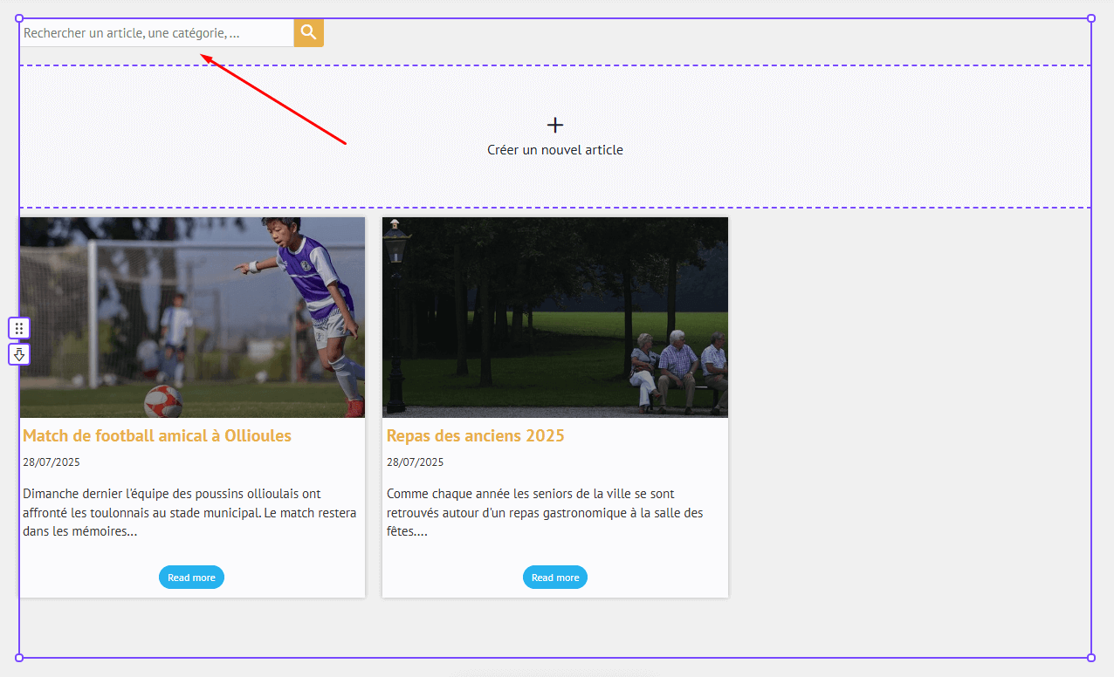The height and width of the screenshot is (677, 1114).
Task: Click the seniors on bench photo thumbnail
Action: (555, 317)
